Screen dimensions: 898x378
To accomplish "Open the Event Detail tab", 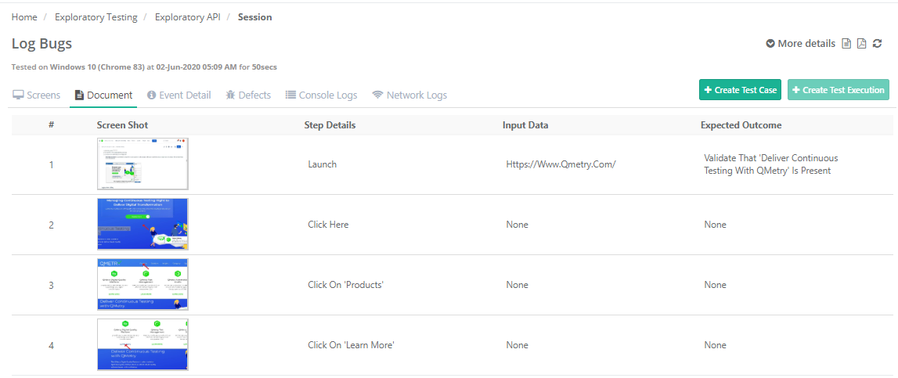I will [179, 95].
